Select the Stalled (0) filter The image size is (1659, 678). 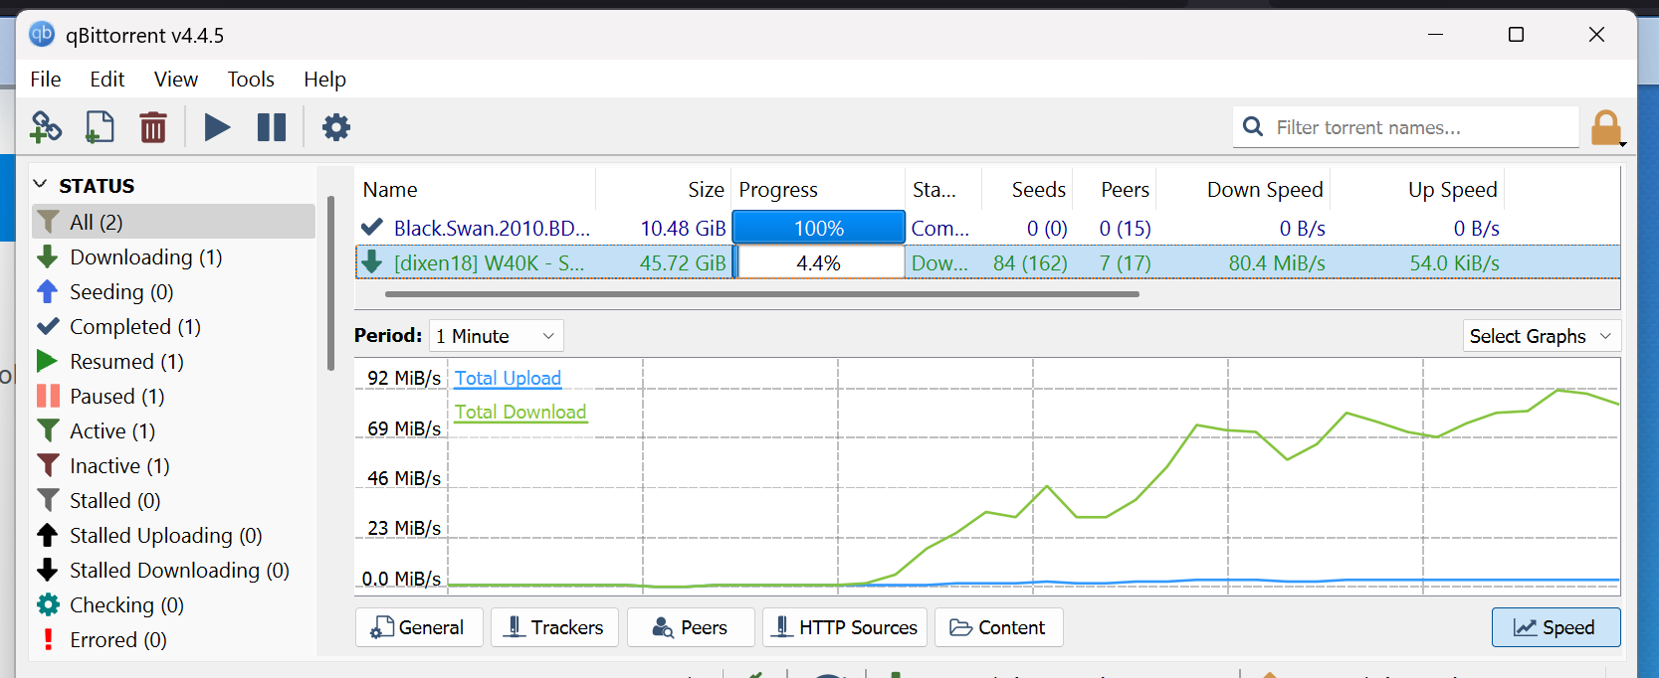point(174,500)
